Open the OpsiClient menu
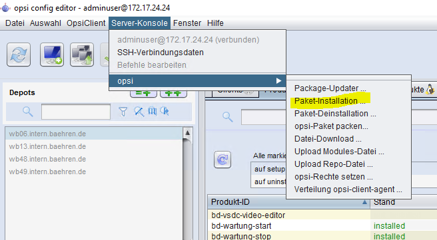 pos(86,23)
